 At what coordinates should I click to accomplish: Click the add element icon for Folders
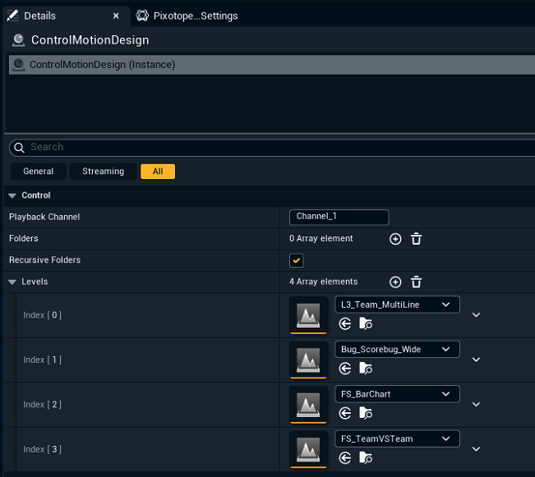click(395, 239)
